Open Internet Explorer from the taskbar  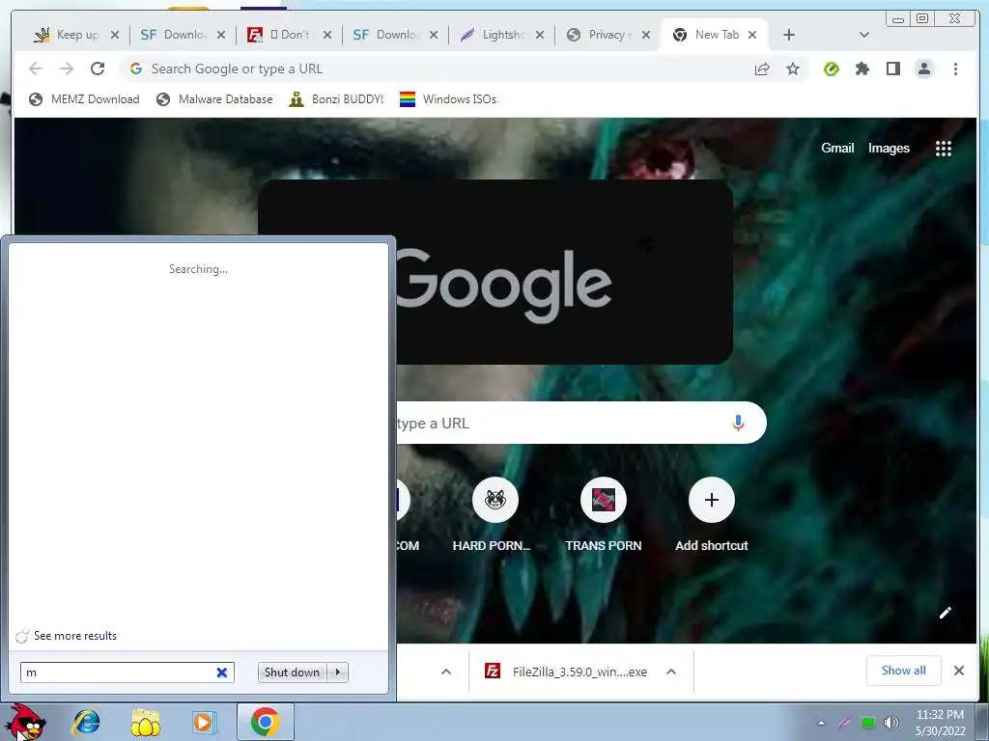86,722
